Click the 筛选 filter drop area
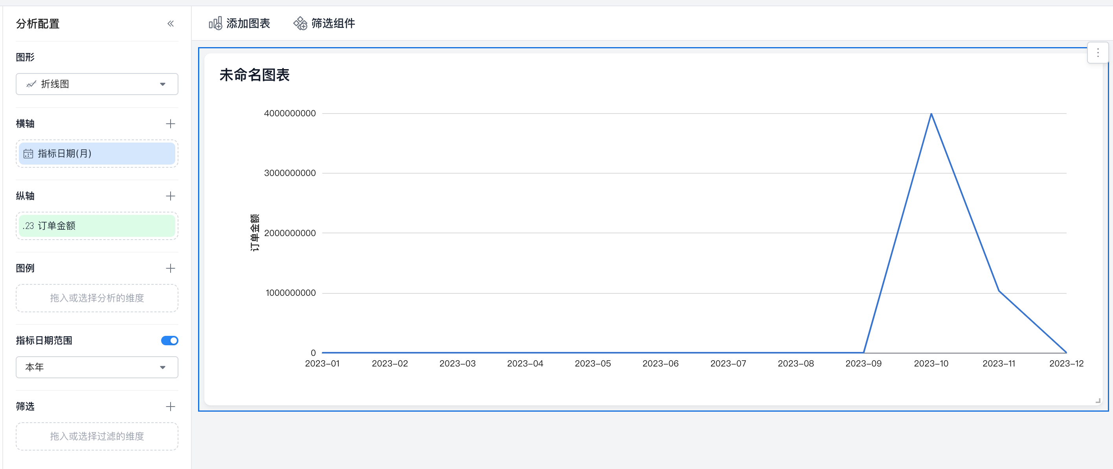Screen dimensions: 1113x469 pos(97,436)
